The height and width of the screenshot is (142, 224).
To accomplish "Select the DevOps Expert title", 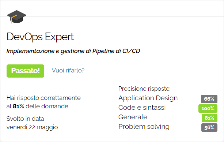I will [x=40, y=37].
